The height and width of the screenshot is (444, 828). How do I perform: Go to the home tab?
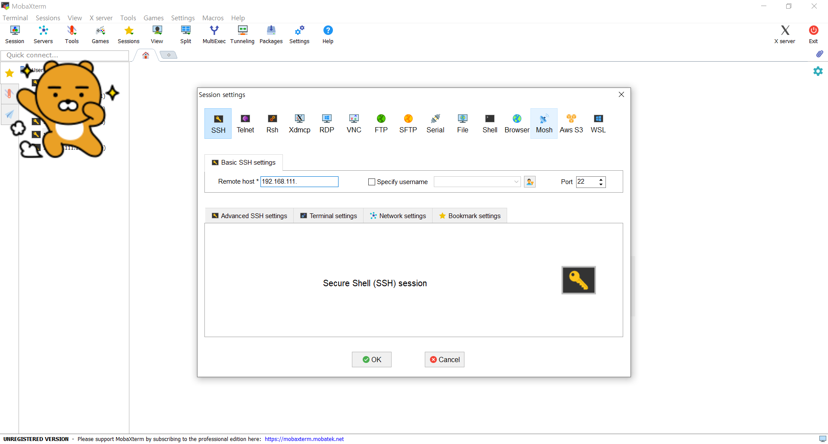146,55
